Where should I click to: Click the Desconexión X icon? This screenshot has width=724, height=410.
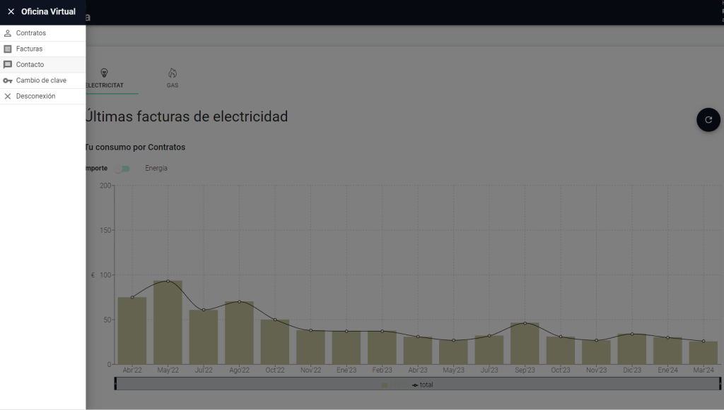[x=8, y=96]
